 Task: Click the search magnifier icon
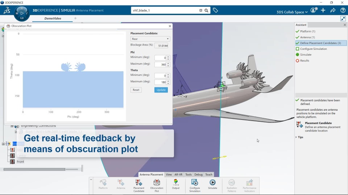[x=206, y=10]
